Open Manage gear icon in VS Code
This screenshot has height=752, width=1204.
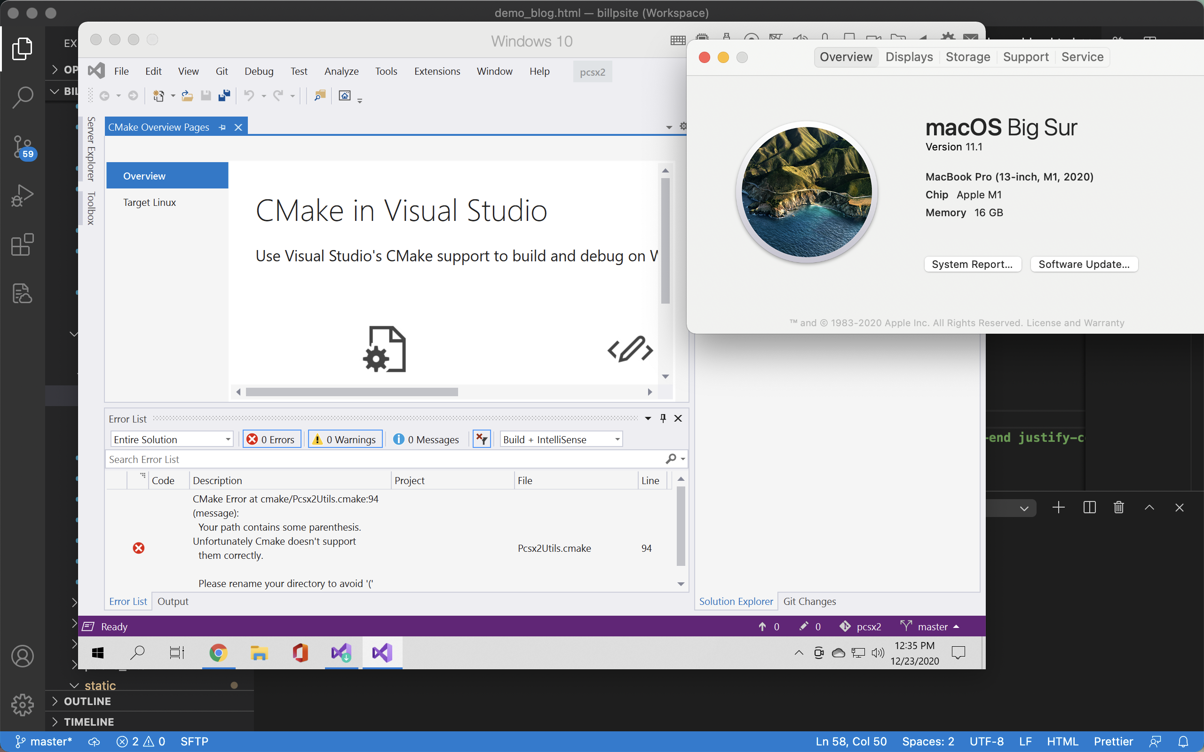[23, 705]
